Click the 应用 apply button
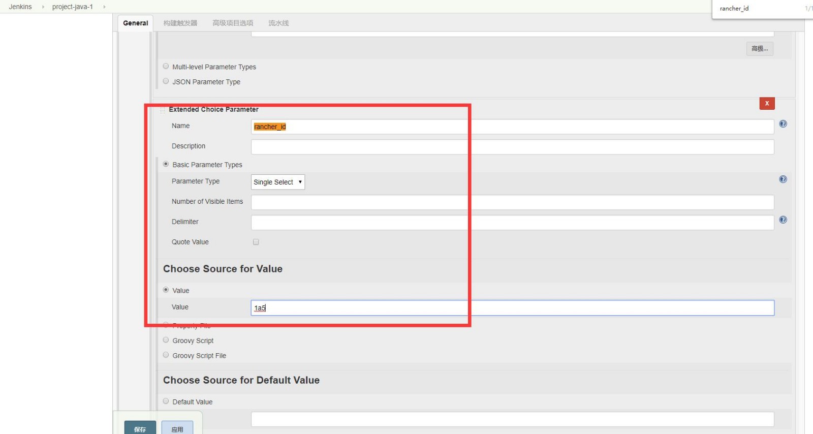 177,428
